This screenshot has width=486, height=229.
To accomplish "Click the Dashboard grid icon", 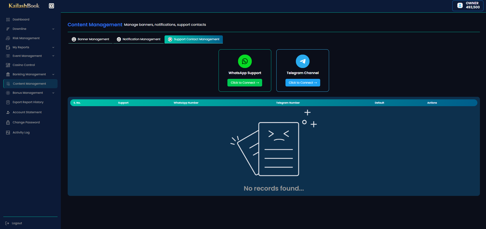I will pos(8,19).
